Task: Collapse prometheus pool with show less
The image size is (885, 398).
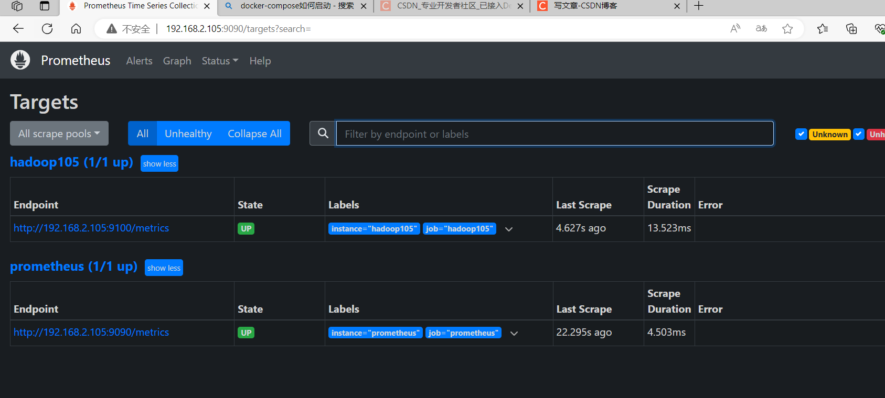Action: pos(164,268)
